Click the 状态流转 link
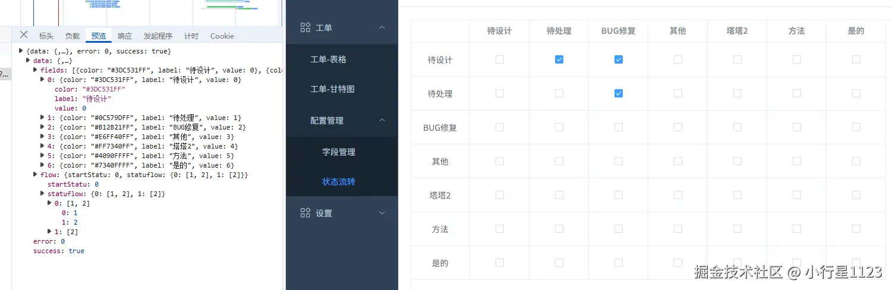Image resolution: width=892 pixels, height=290 pixels. [x=339, y=182]
